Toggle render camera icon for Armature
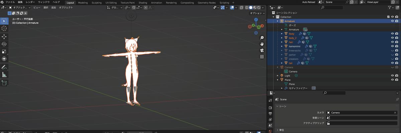Screen dimensions: 401x133 [396, 21]
